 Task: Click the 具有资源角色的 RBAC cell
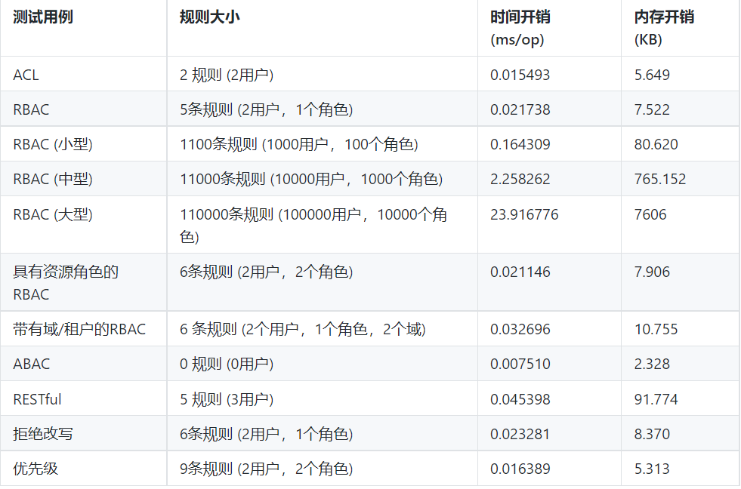(x=66, y=283)
